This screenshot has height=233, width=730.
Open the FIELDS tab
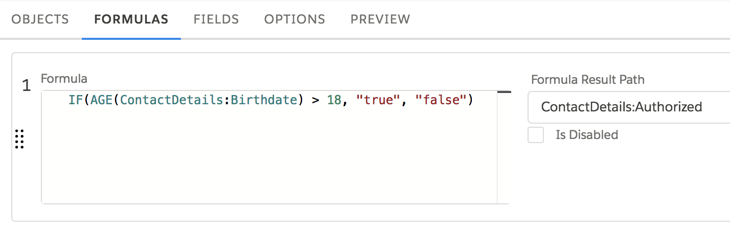point(216,19)
